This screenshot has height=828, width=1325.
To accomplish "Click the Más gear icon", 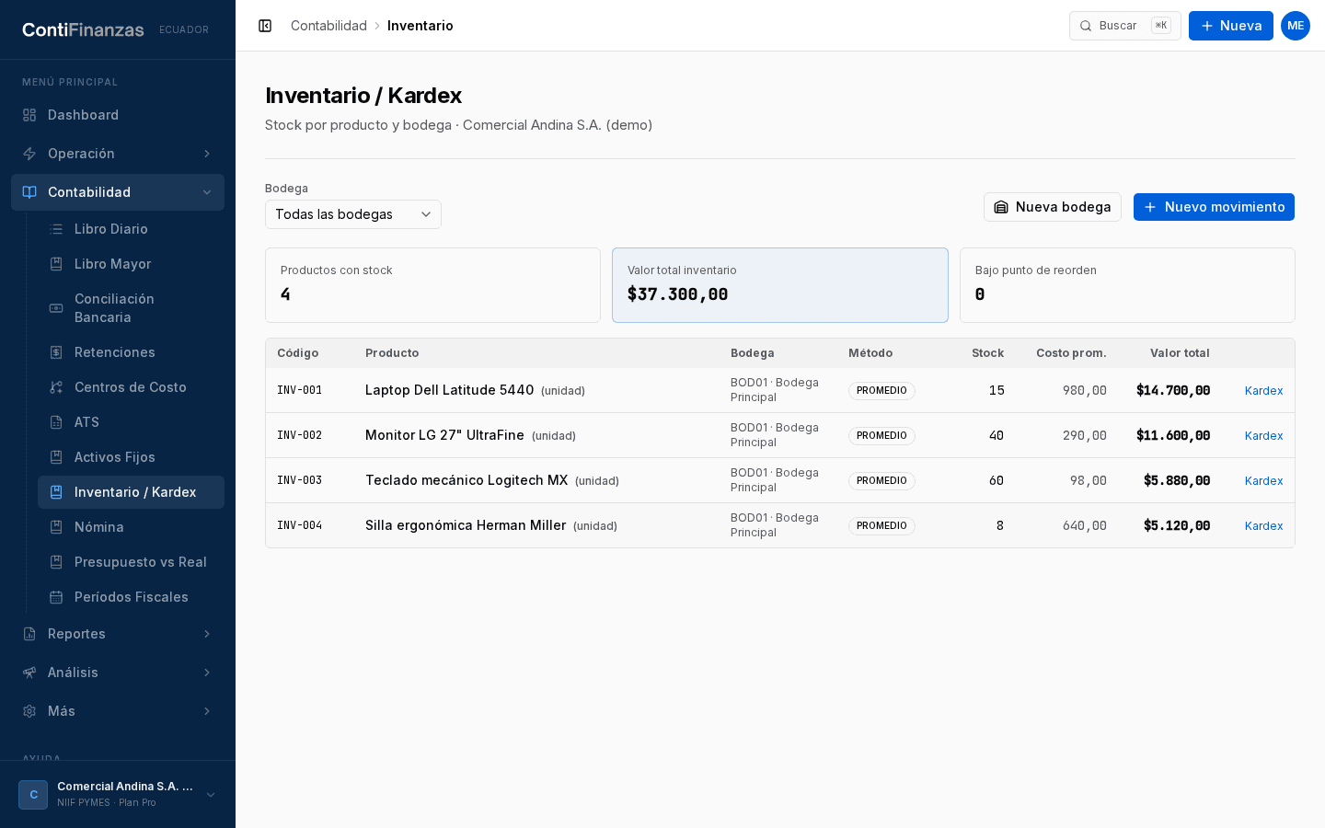I will click(29, 711).
